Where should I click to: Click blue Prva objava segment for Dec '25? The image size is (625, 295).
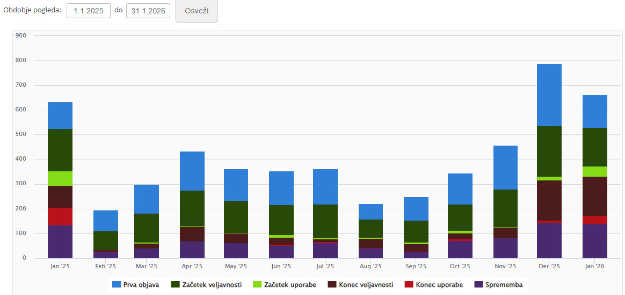click(x=549, y=95)
